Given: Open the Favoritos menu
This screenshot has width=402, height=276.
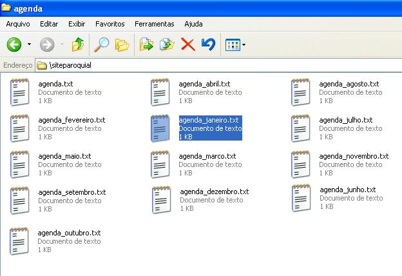Looking at the screenshot, I should (110, 24).
